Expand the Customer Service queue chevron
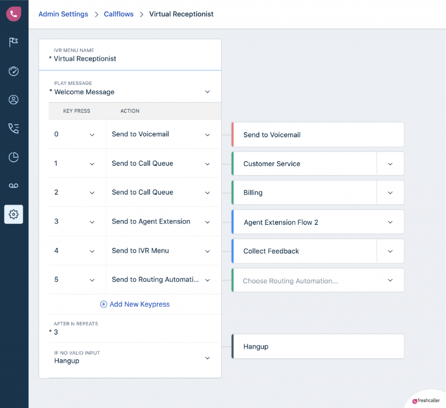The image size is (446, 408). [x=390, y=164]
